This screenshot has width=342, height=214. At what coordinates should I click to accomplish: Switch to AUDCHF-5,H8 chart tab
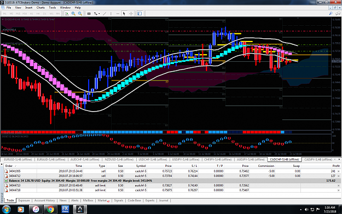85,159
